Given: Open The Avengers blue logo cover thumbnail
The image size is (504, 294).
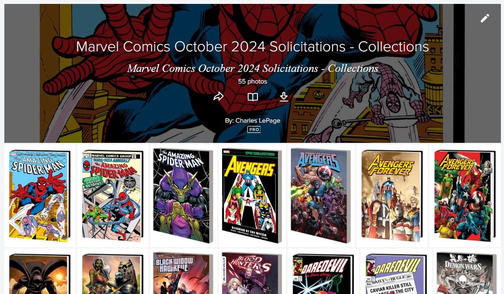Looking at the screenshot, I should 321,195.
